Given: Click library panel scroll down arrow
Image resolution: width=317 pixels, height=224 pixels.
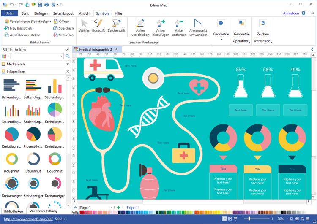Looking at the screenshot, I should pos(68,205).
